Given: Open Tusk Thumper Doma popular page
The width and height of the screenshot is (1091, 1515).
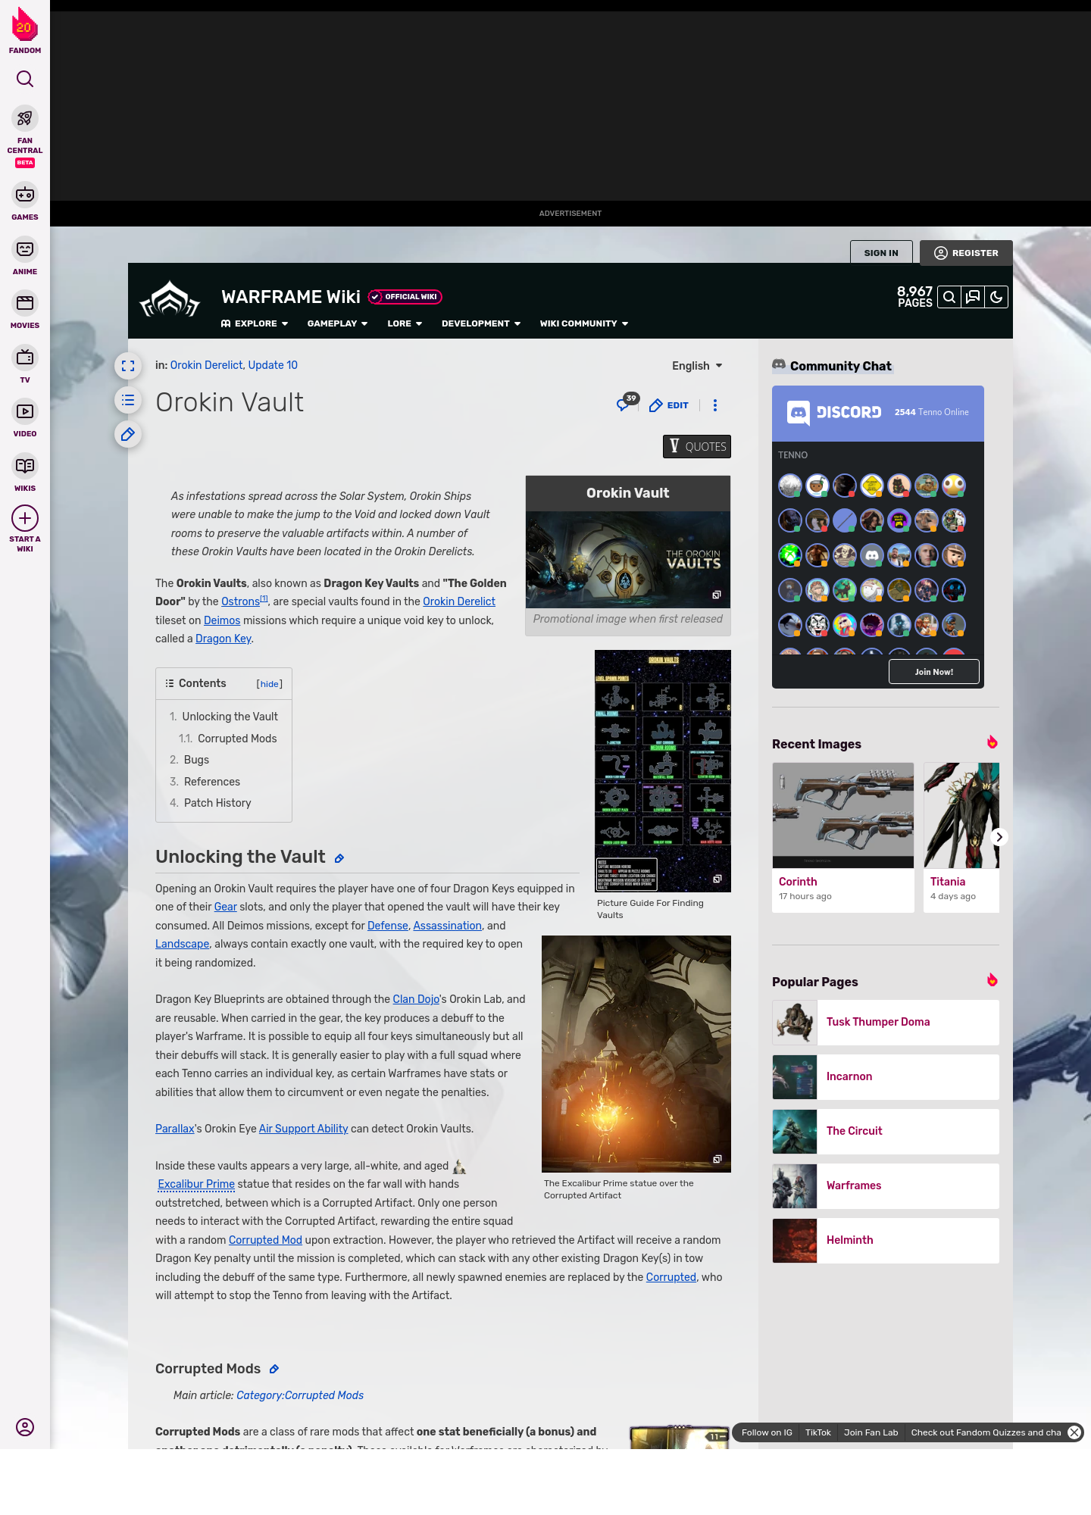Looking at the screenshot, I should coord(886,1022).
